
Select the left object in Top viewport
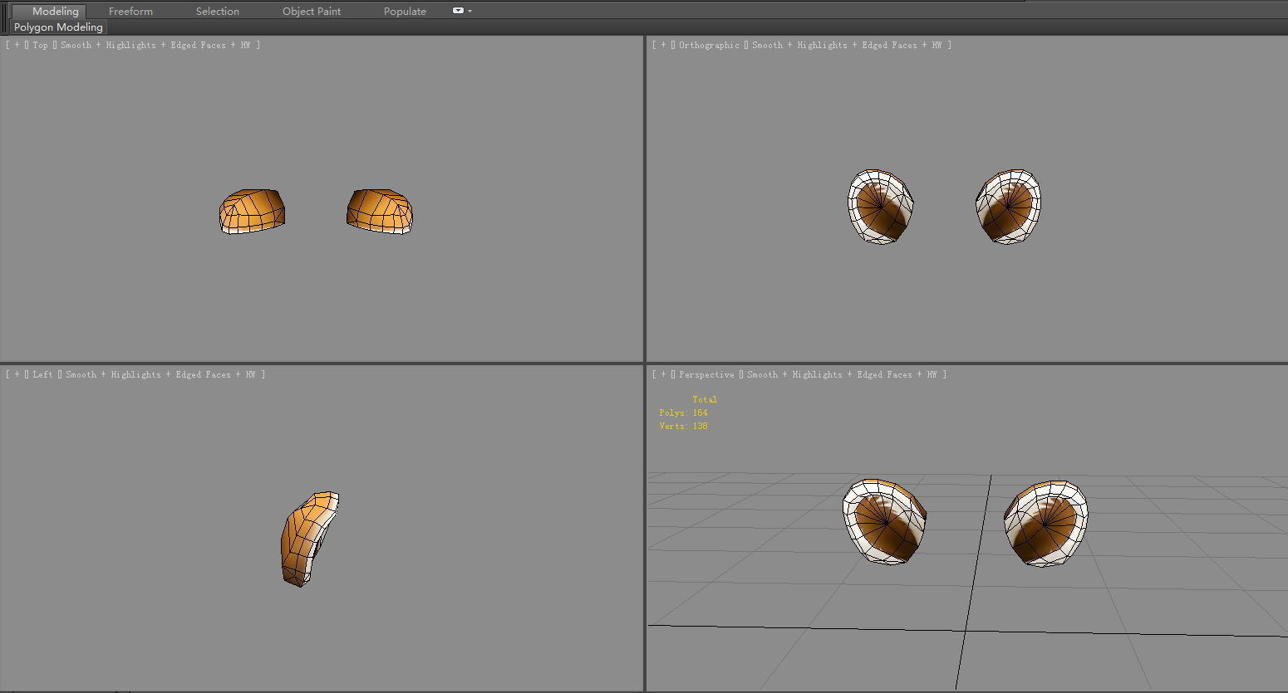pos(252,211)
